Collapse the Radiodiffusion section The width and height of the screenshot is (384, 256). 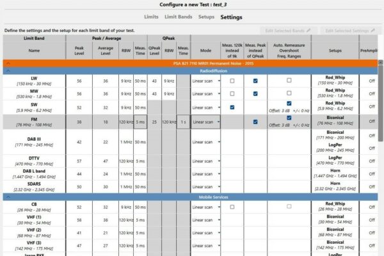click(6, 72)
